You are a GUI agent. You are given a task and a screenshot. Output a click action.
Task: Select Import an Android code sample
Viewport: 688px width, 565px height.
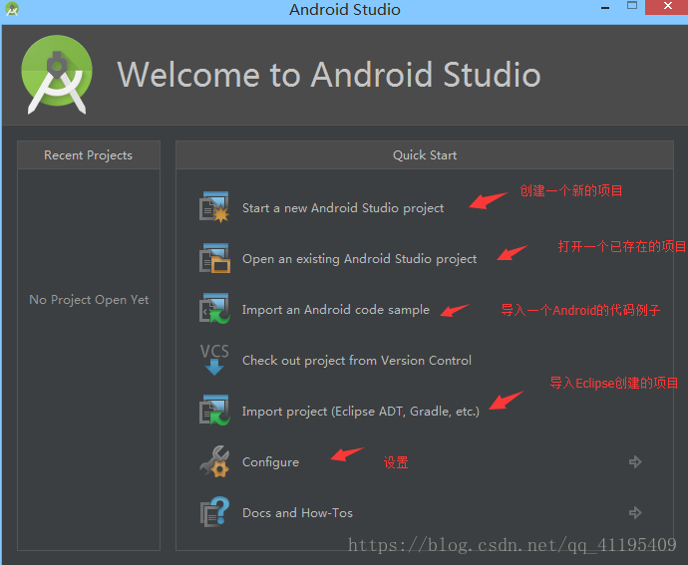[336, 310]
